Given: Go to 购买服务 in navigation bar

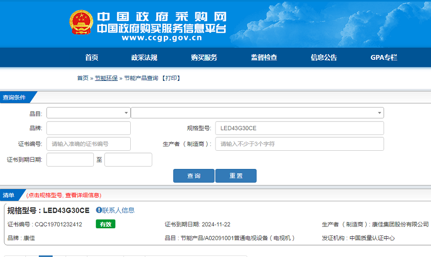Looking at the screenshot, I should click(x=204, y=57).
